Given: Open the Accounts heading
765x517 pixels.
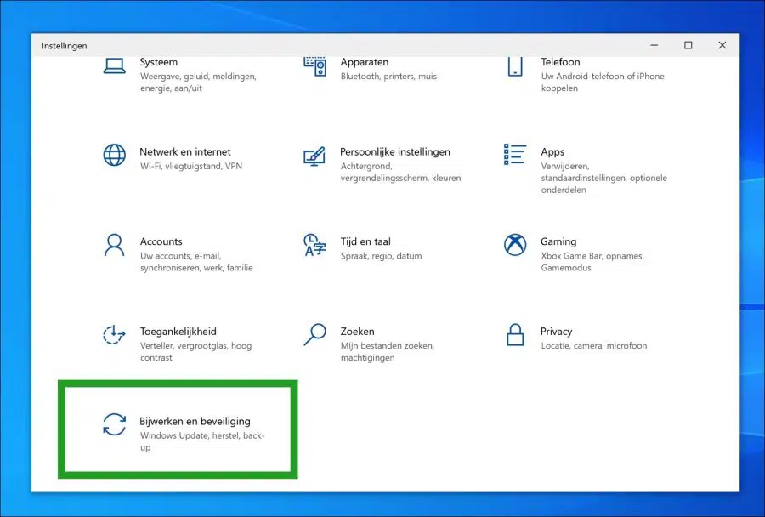Looking at the screenshot, I should (161, 241).
